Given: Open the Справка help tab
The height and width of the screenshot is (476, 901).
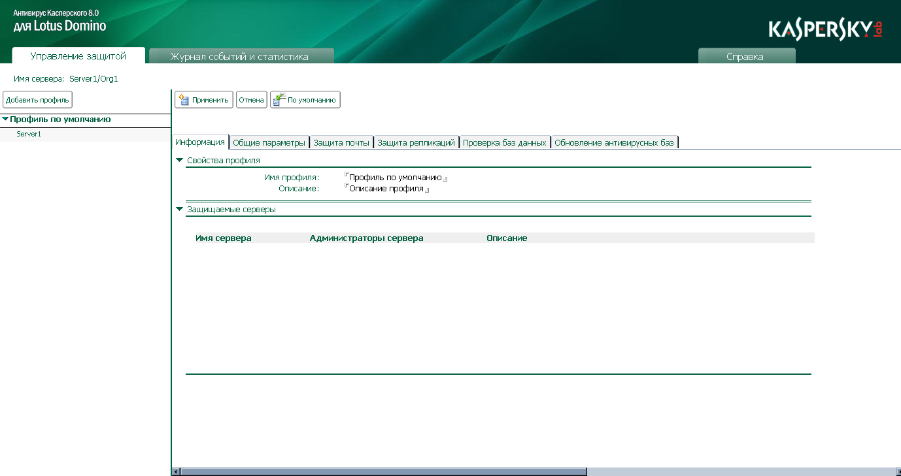Looking at the screenshot, I should click(745, 57).
